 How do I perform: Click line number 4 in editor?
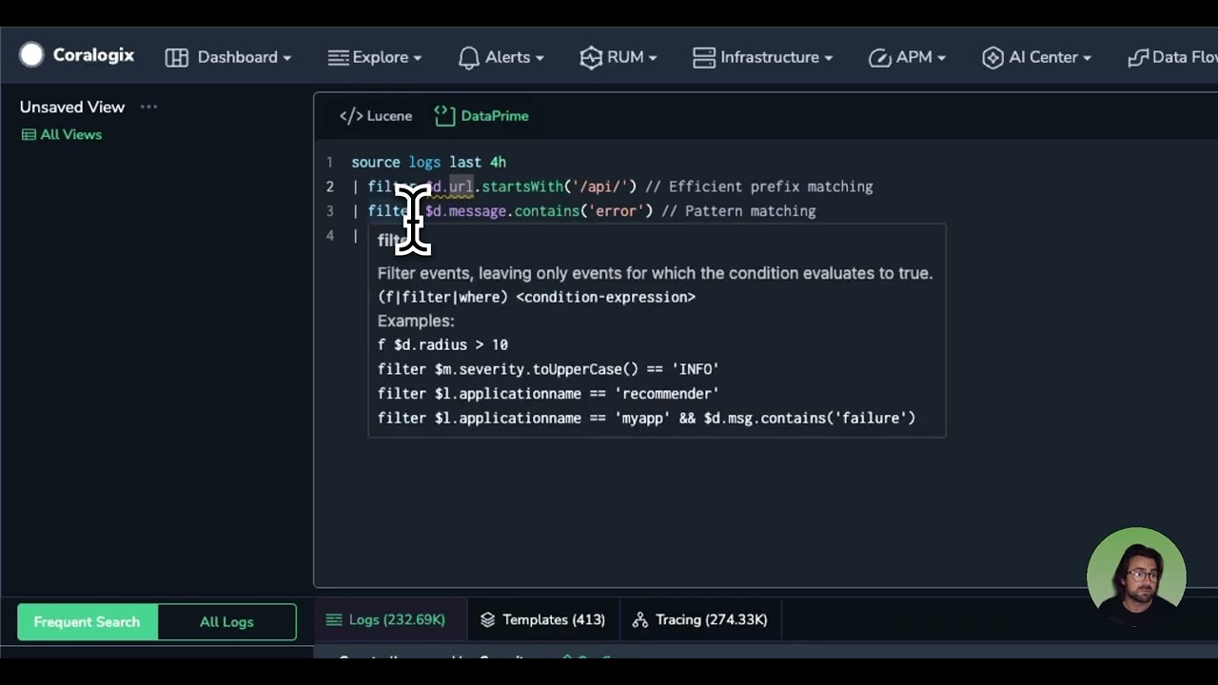click(x=329, y=235)
